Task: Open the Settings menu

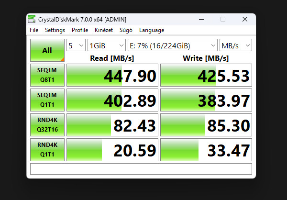Action: [x=55, y=30]
